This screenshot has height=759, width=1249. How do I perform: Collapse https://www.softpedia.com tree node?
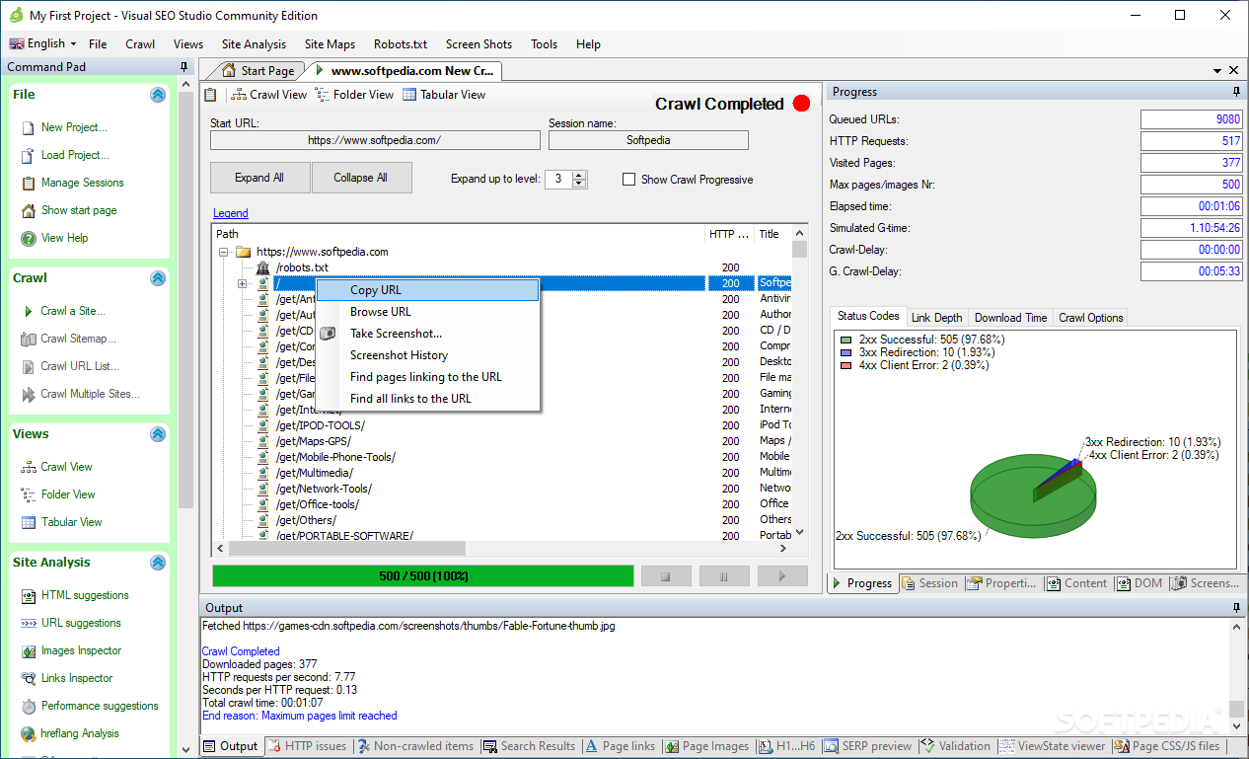point(224,252)
